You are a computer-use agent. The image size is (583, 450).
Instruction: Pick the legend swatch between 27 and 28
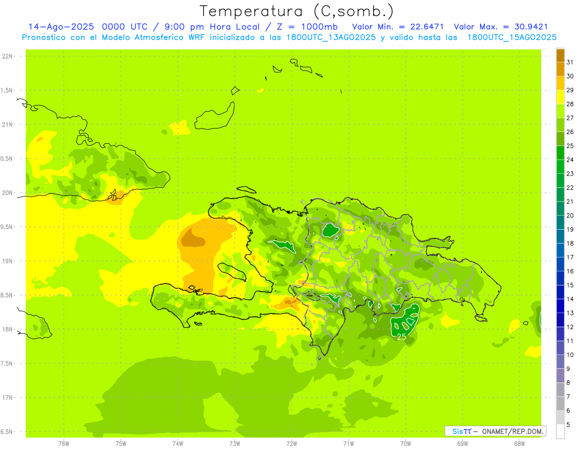pos(560,111)
